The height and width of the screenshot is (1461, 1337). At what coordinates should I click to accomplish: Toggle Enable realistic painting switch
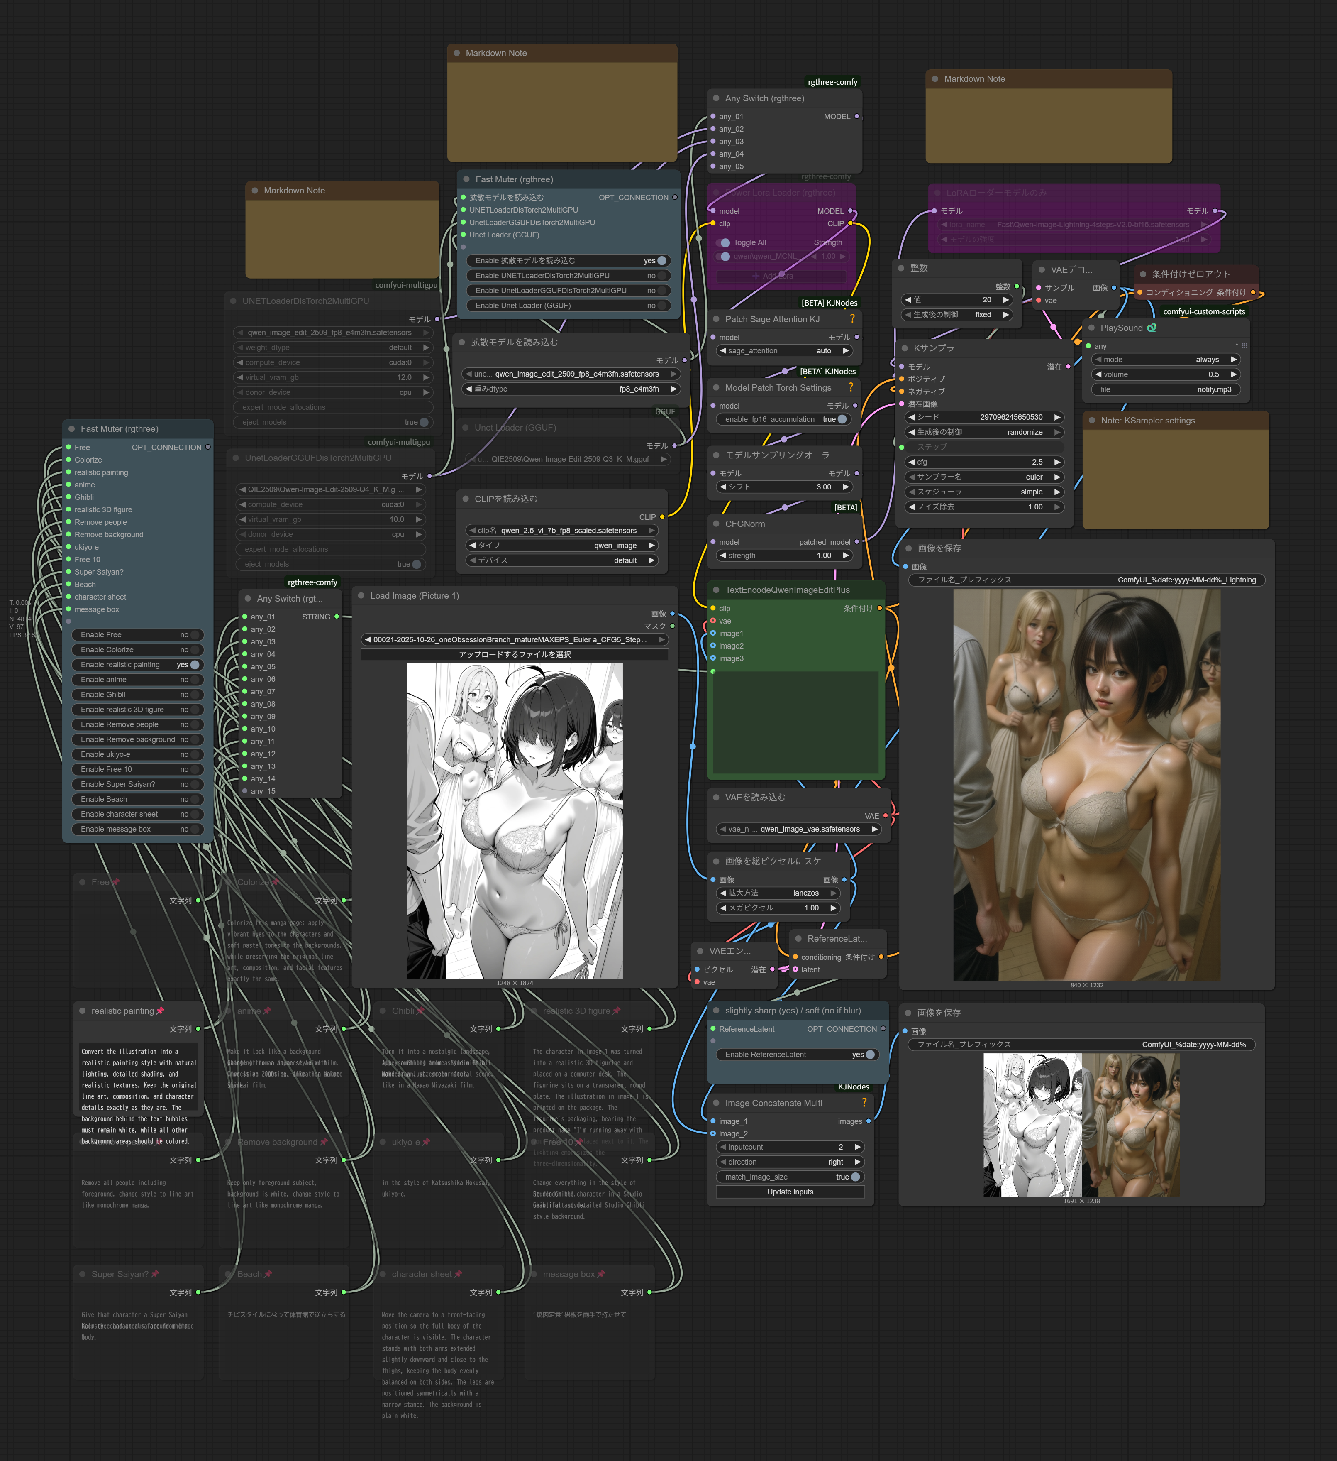tap(194, 665)
